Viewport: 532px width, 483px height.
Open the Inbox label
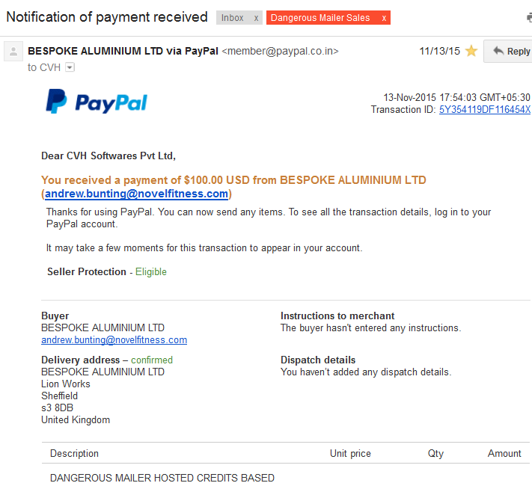233,18
